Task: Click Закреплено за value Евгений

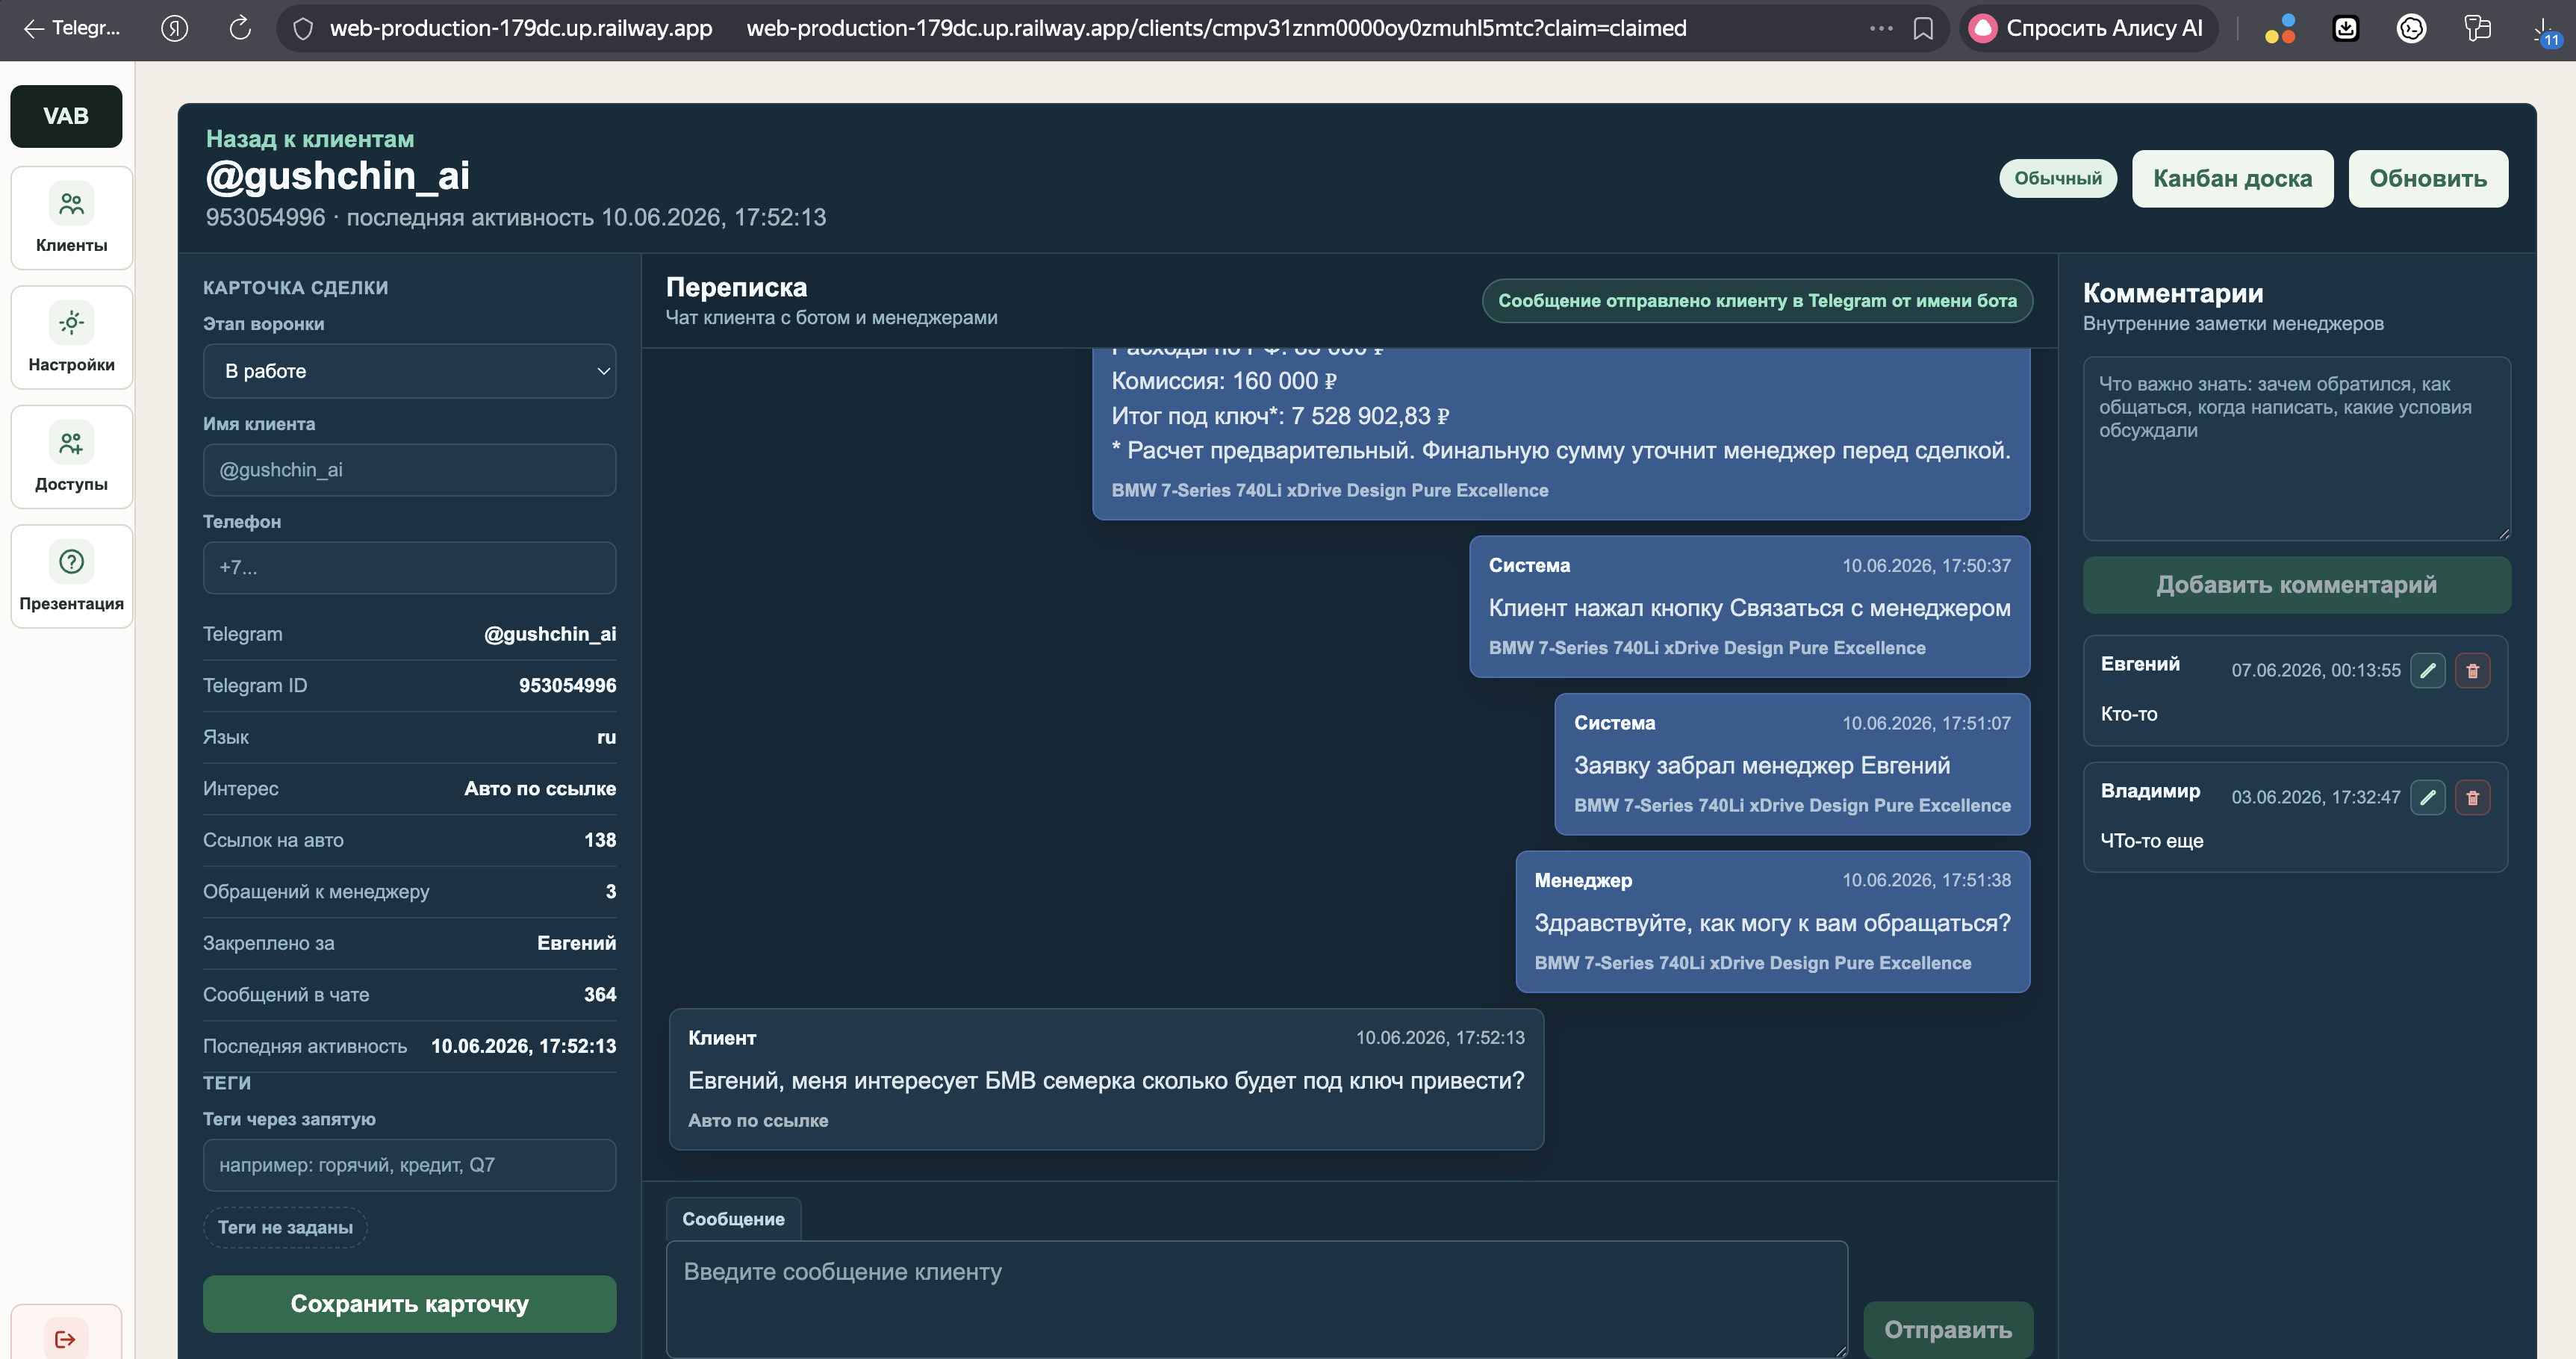Action: click(x=576, y=943)
